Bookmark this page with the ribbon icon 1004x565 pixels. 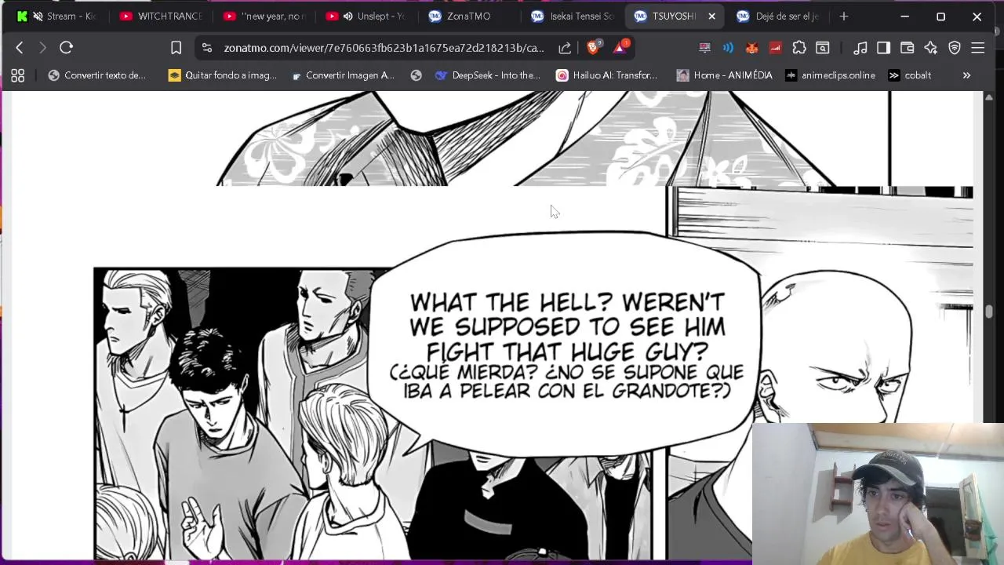point(176,48)
